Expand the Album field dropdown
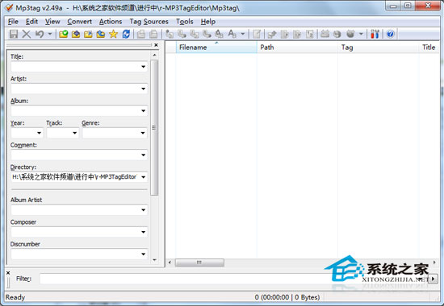444x306 pixels. (143, 111)
